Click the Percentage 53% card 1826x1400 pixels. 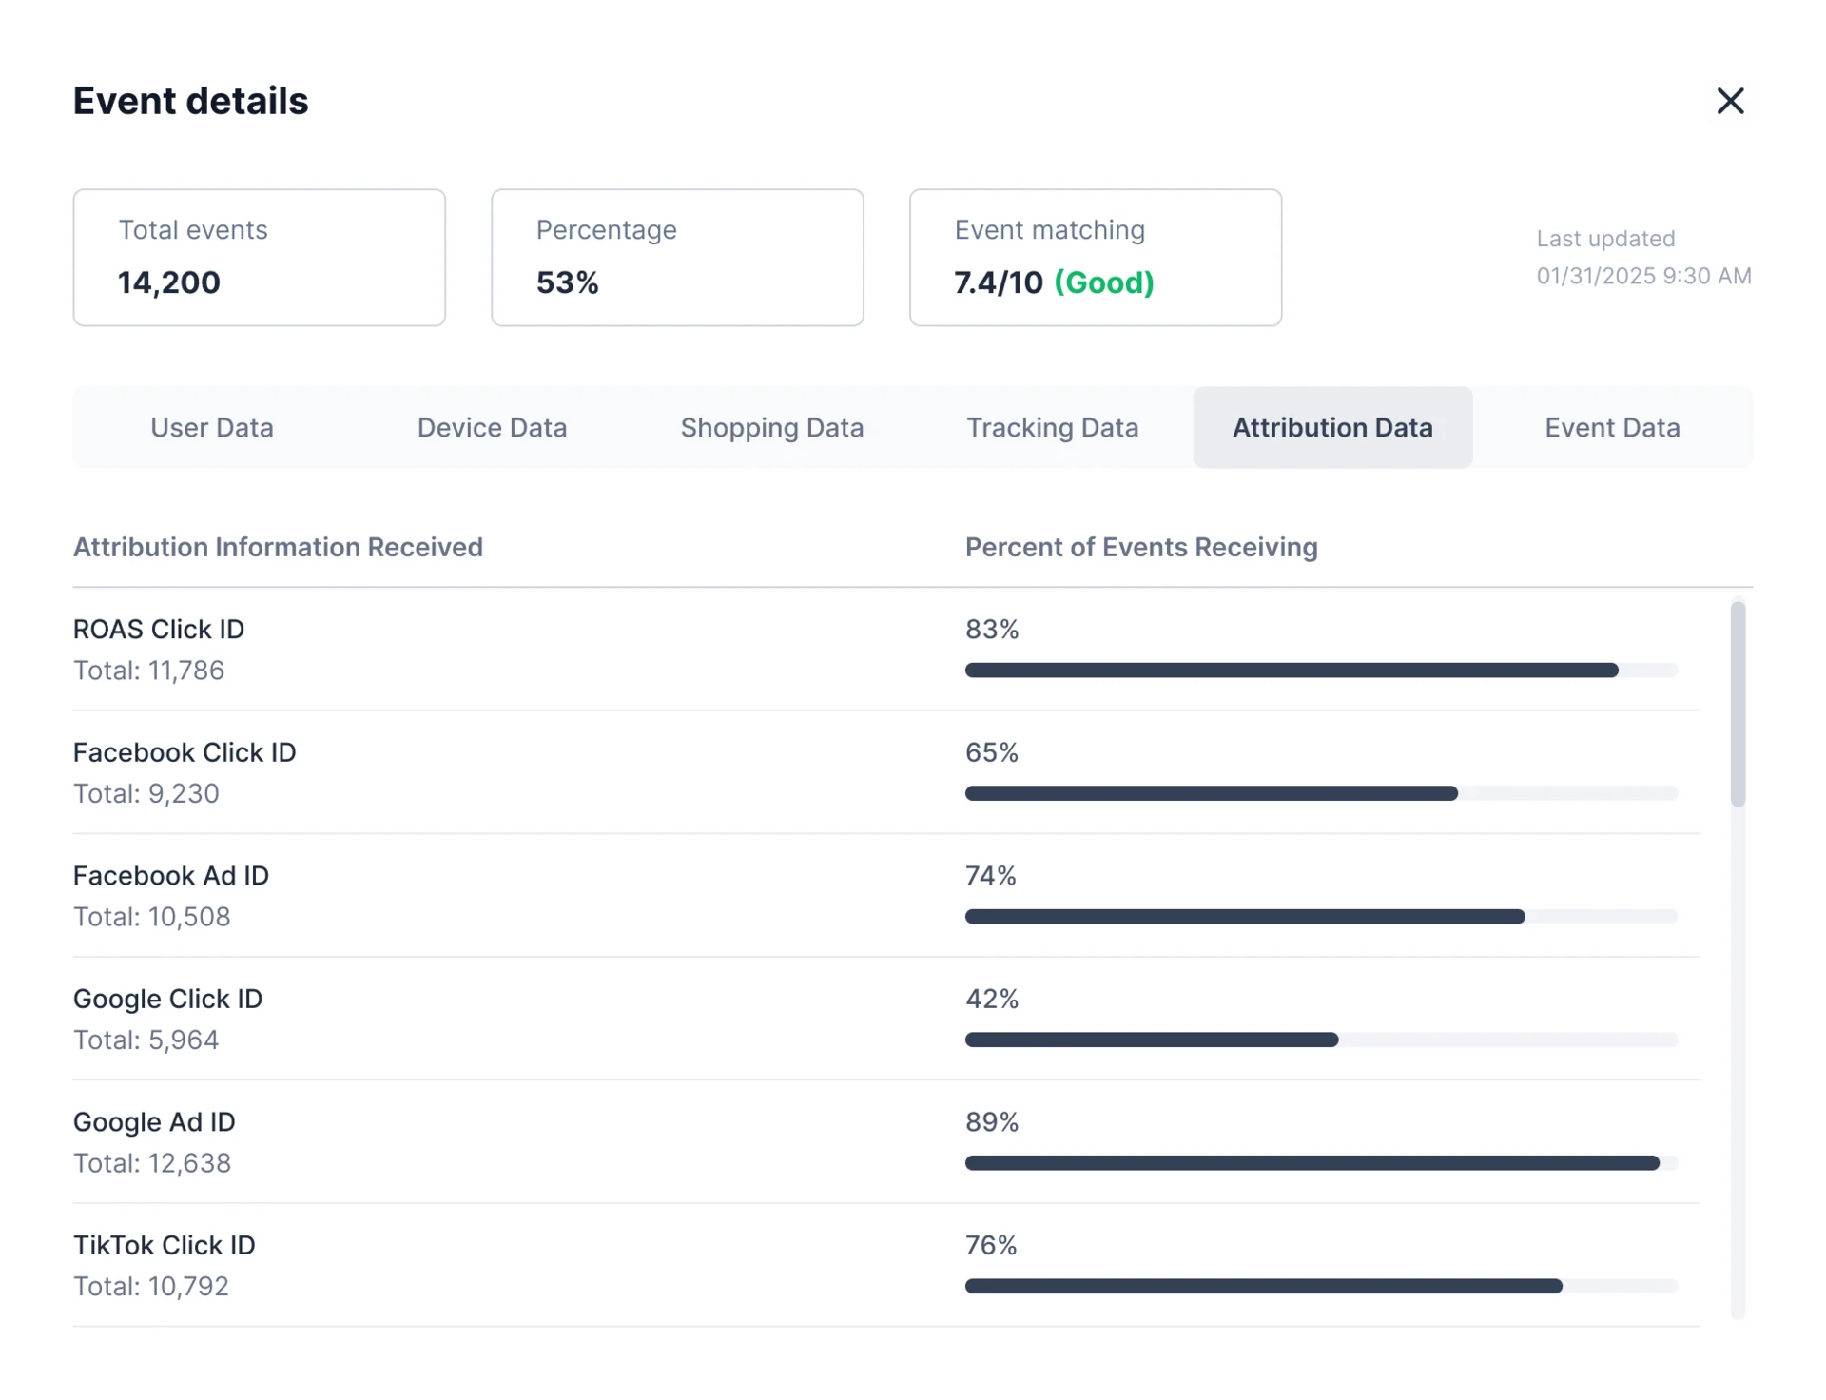[677, 258]
